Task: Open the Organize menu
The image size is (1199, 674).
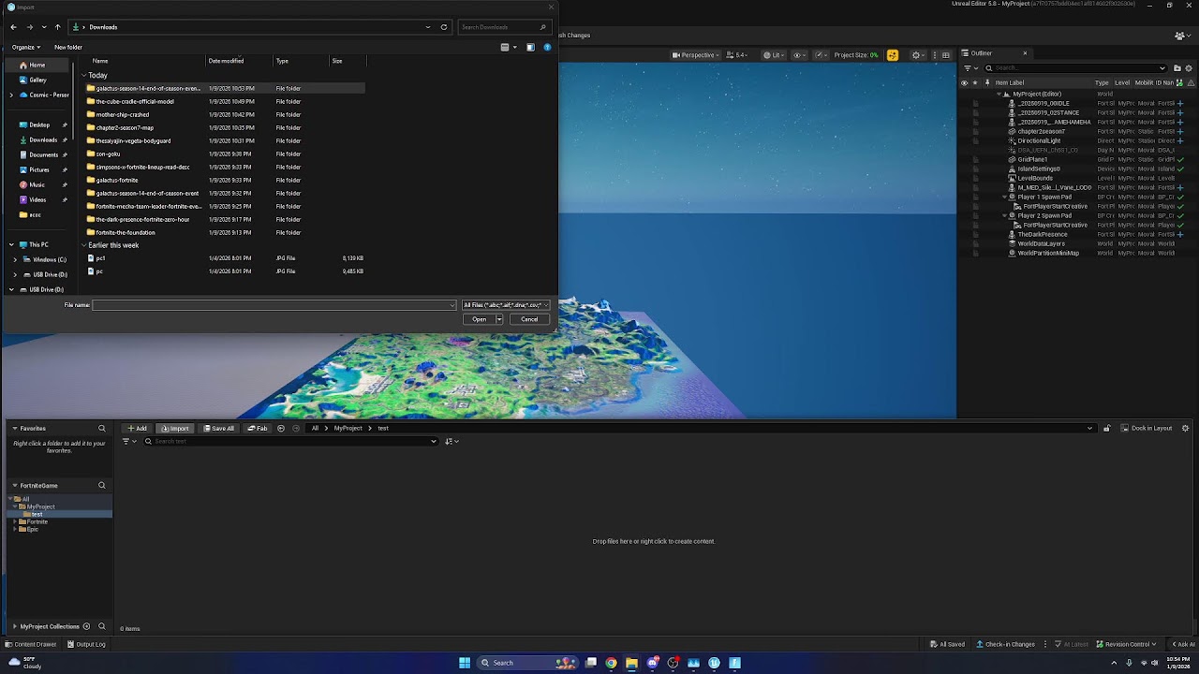Action: tap(25, 47)
